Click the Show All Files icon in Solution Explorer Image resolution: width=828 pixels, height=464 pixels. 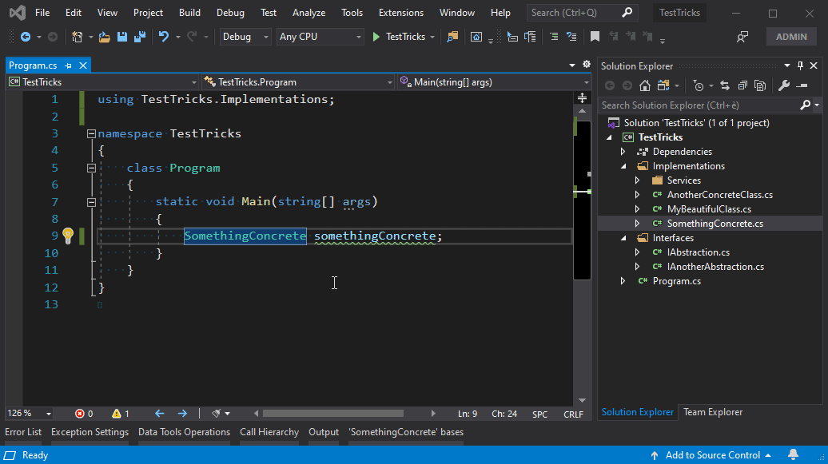pyautogui.click(x=760, y=85)
